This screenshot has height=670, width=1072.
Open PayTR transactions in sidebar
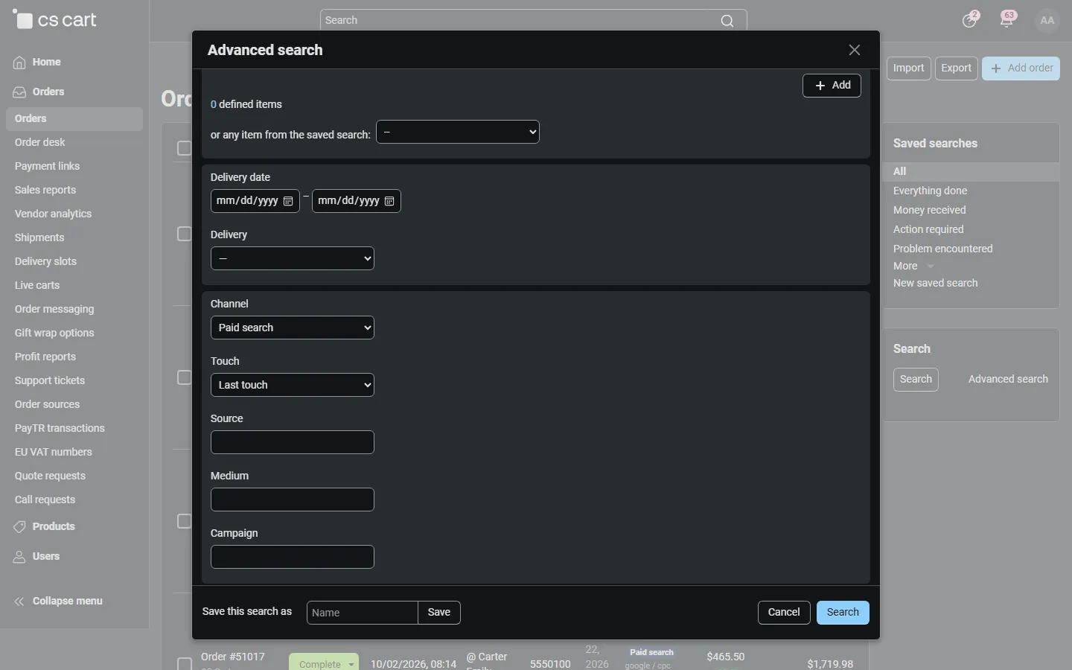point(60,428)
